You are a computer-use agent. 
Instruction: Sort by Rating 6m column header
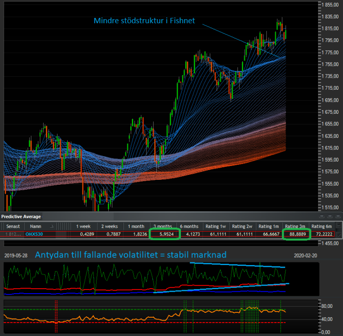click(x=322, y=226)
